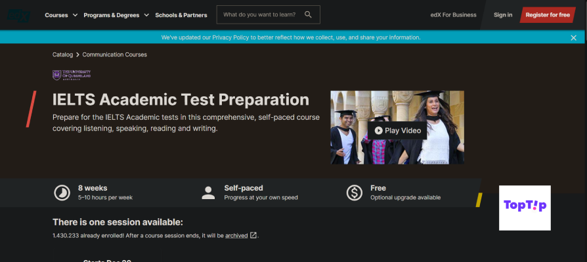Click the edX logo in the header

coord(18,15)
